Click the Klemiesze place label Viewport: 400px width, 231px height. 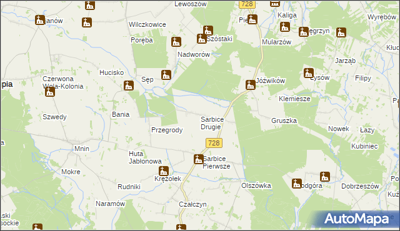click(x=294, y=99)
